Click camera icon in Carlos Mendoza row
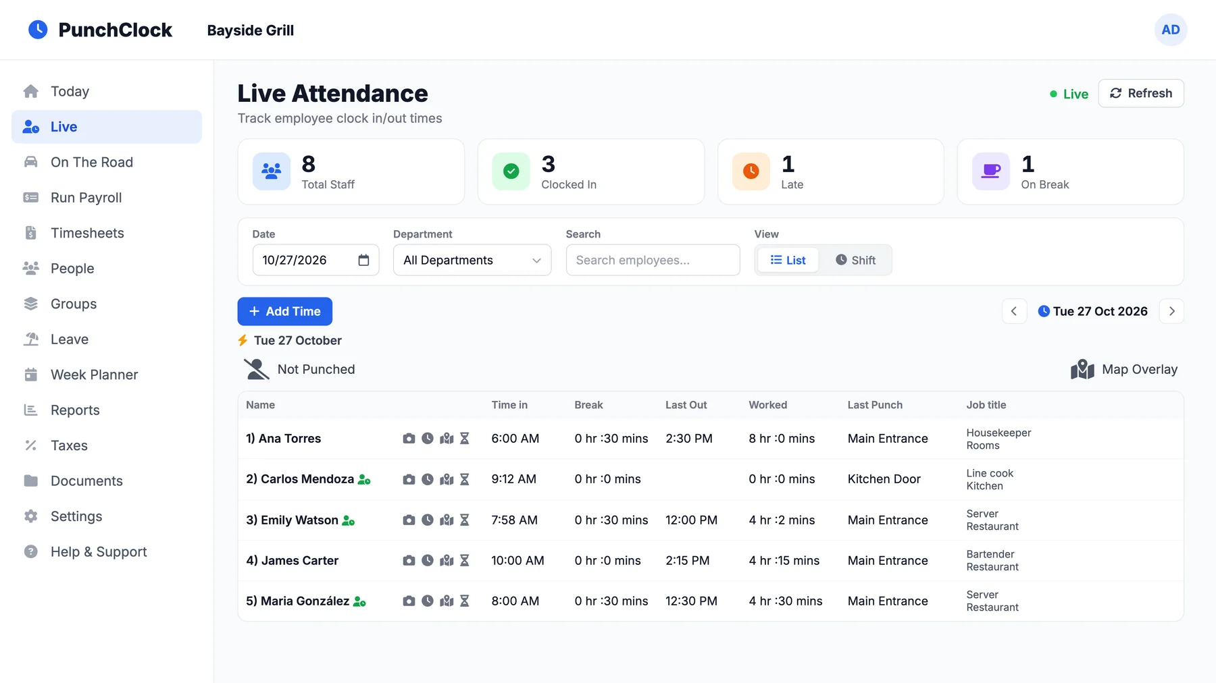Screen dimensions: 1216x683 click(409, 479)
